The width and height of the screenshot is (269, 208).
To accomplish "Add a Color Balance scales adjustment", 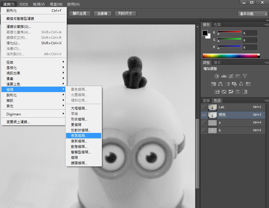I will pyautogui.click(x=221, y=84).
